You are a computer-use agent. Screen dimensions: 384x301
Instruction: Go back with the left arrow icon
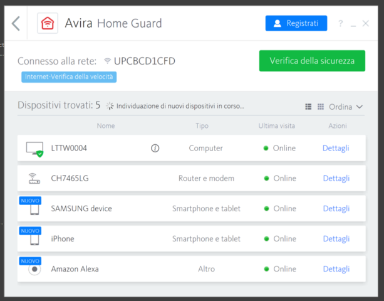16,24
